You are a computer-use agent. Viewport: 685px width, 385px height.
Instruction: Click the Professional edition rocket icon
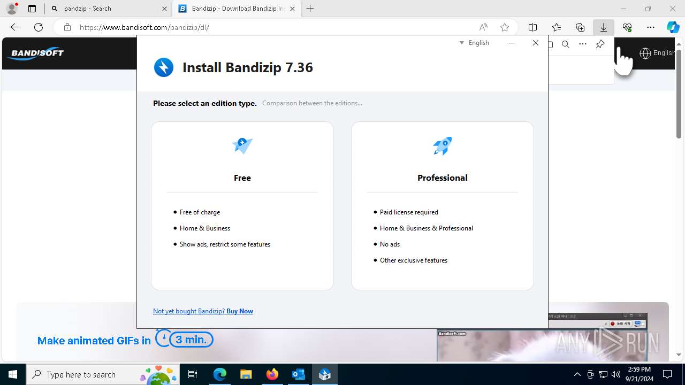pos(443,145)
